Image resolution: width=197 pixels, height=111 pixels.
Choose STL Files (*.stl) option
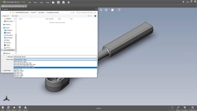[x=55, y=69]
